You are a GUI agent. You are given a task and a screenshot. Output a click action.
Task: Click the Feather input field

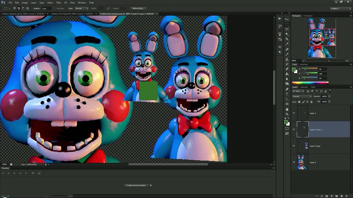coord(46,9)
